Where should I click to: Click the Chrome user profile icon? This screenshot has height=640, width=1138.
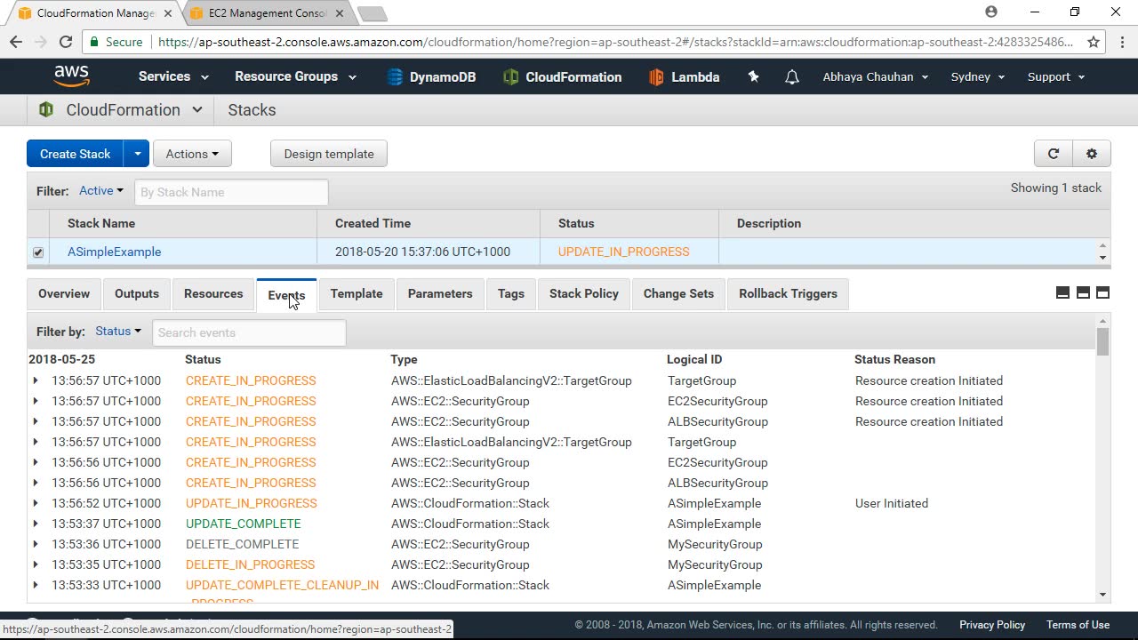coord(991,12)
